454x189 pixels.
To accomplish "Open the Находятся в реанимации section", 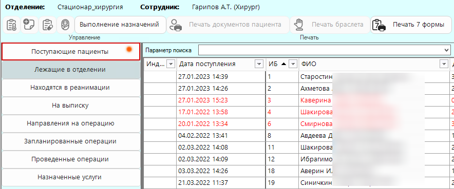I will point(71,88).
